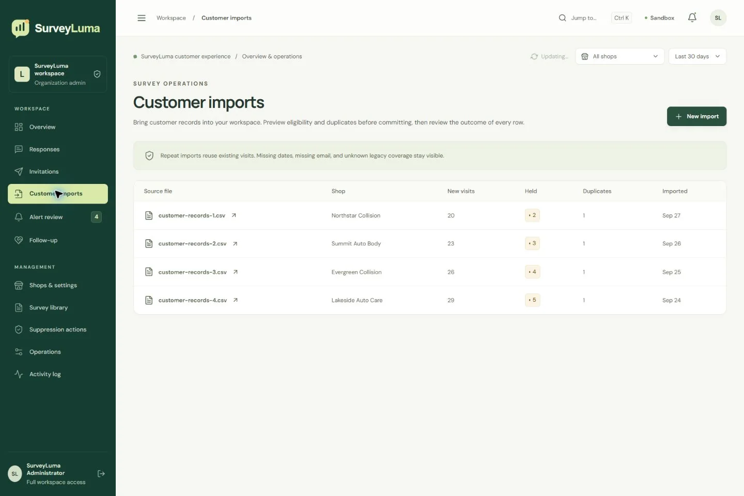744x496 pixels.
Task: Open Shops & settings
Action: [x=58, y=285]
